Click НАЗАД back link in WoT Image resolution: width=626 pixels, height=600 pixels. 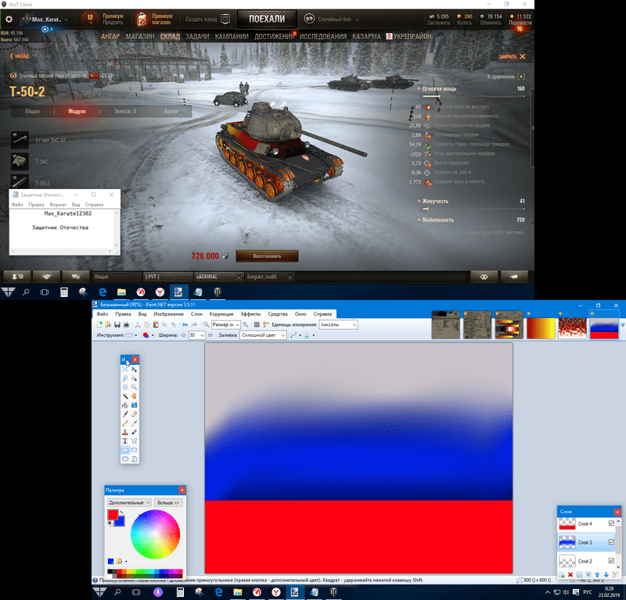coord(20,56)
